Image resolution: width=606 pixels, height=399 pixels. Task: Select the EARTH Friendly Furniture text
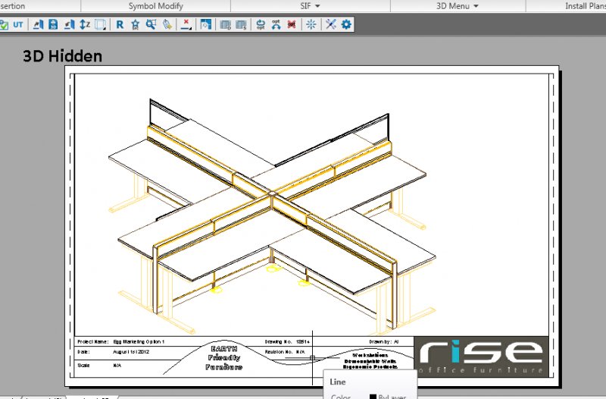click(224, 358)
